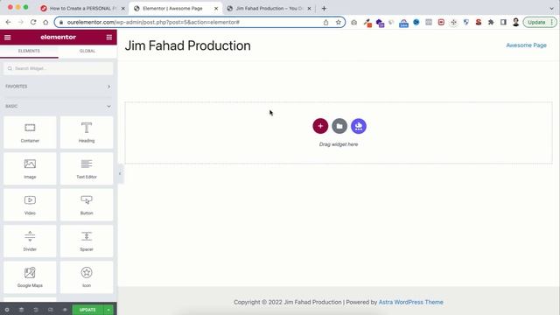Screen dimensions: 560x315
Task: Go back in the browser
Action: (8, 22)
